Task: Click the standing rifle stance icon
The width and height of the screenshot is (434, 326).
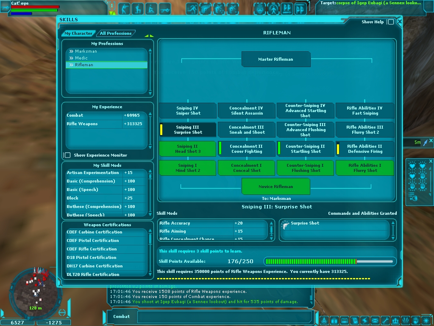Action: (124, 8)
